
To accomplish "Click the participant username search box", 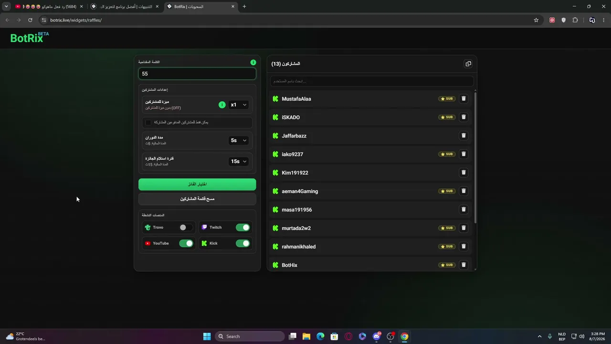I will coord(372,81).
